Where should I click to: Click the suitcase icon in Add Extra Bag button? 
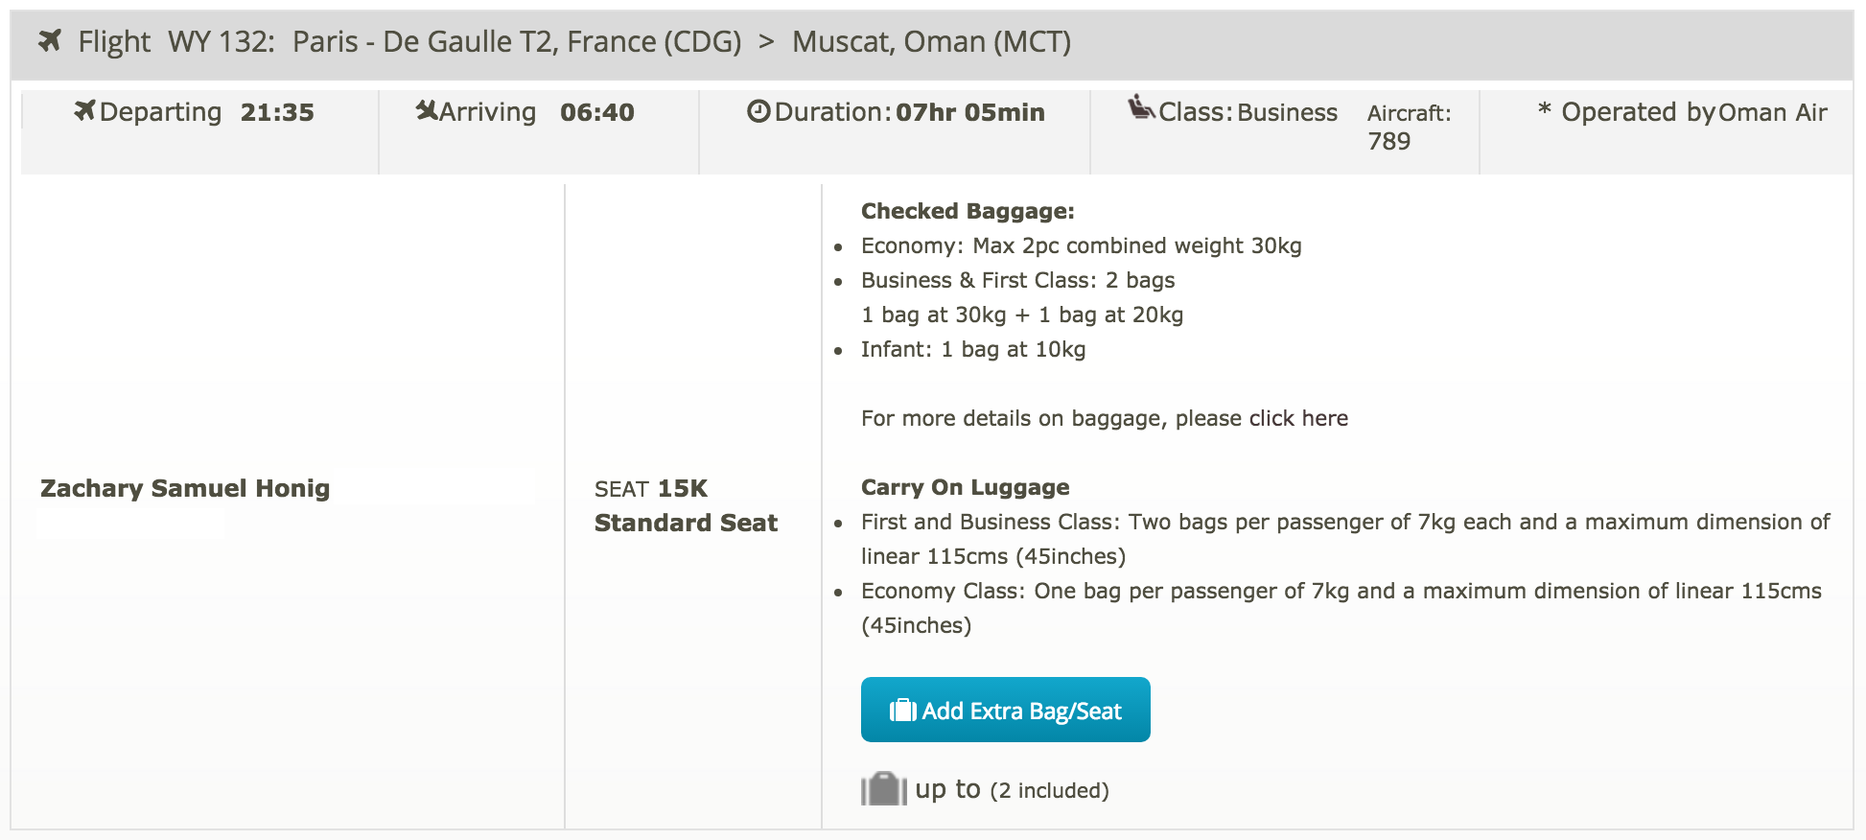coord(902,711)
